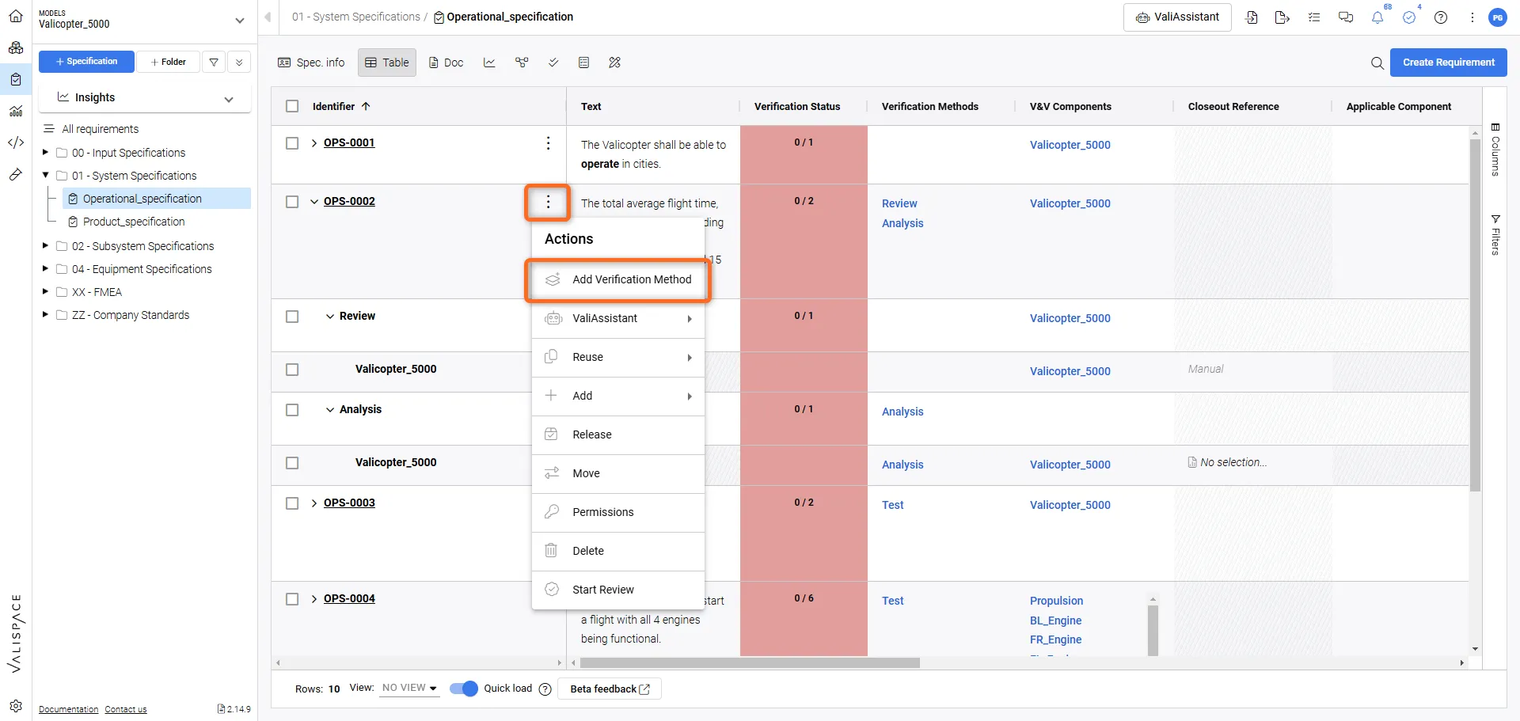Select Delete in Actions menu
1520x721 pixels.
[x=618, y=551]
